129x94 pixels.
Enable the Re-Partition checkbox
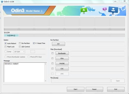(x=20, y=43)
